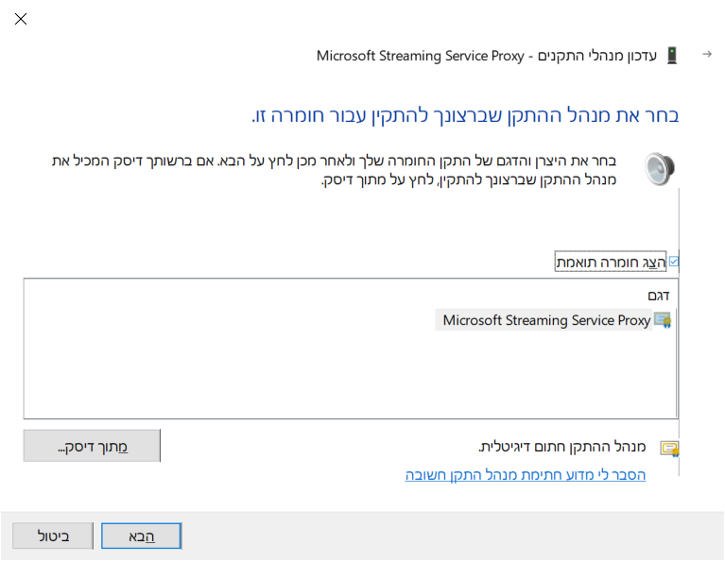This screenshot has height=561, width=725.
Task: Close the driver update wizard window
Action: (21, 19)
